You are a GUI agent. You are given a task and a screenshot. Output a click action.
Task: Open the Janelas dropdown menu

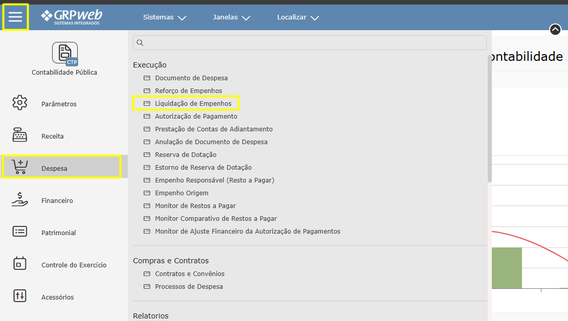point(231,17)
